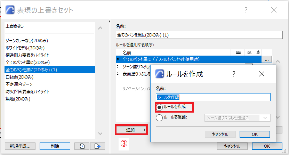
Task: Click OK in the ルールを作成 dialog
Action: [x=255, y=134]
